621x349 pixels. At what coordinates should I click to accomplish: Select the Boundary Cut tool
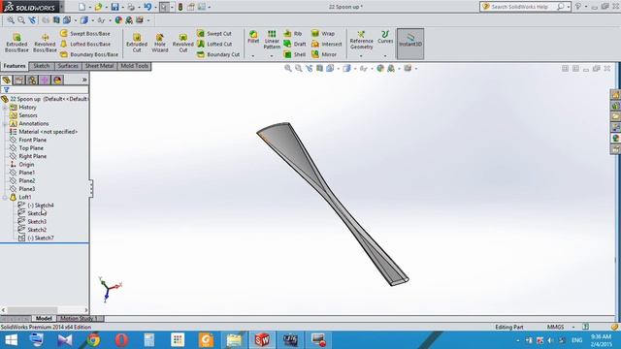(x=218, y=54)
